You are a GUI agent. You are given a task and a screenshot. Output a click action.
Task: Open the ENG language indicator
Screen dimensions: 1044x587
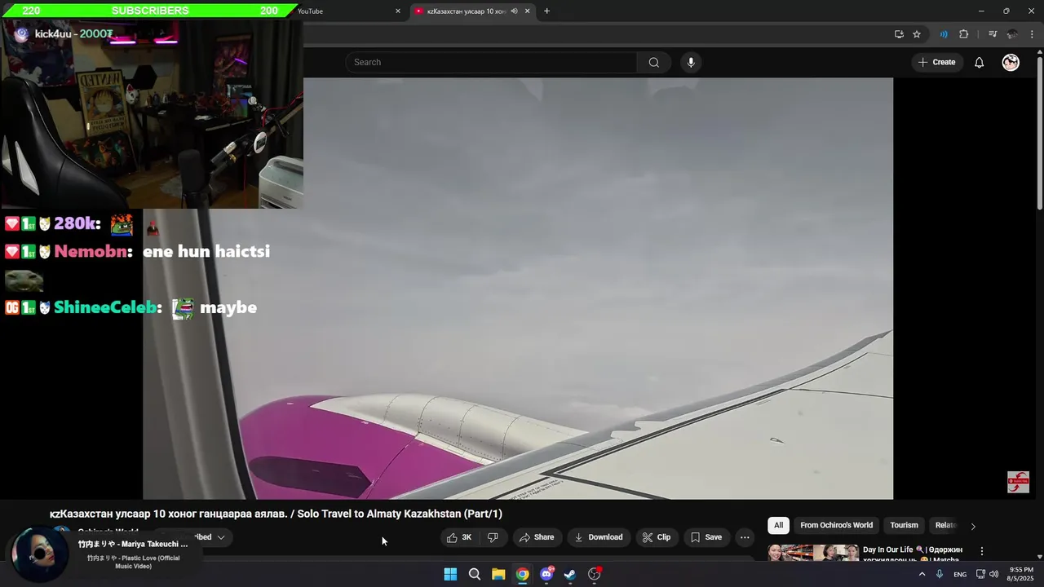click(x=960, y=575)
